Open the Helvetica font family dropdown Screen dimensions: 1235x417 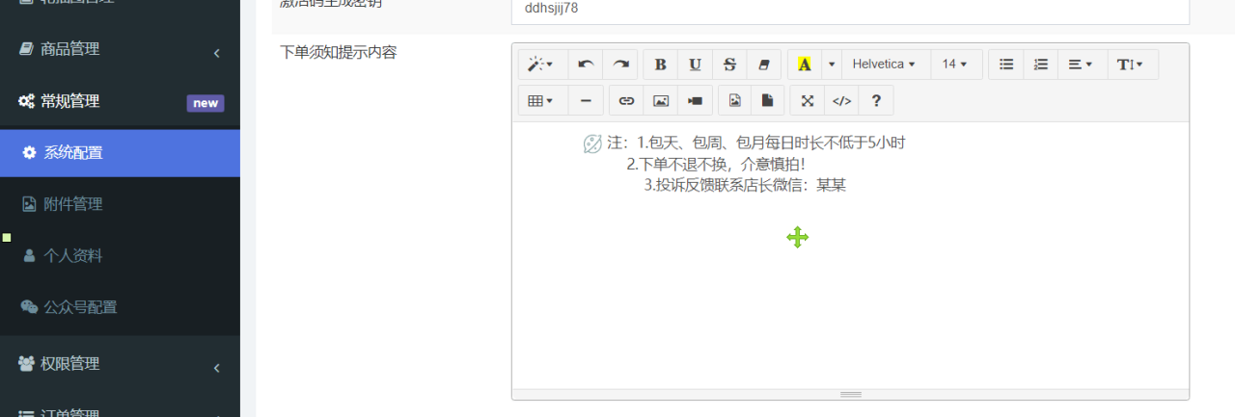point(885,65)
